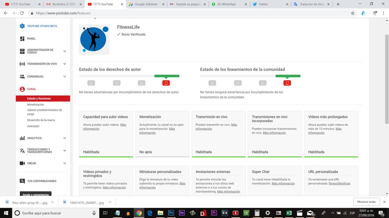Expand the Transmisión en vivo section chevron

tap(65, 64)
